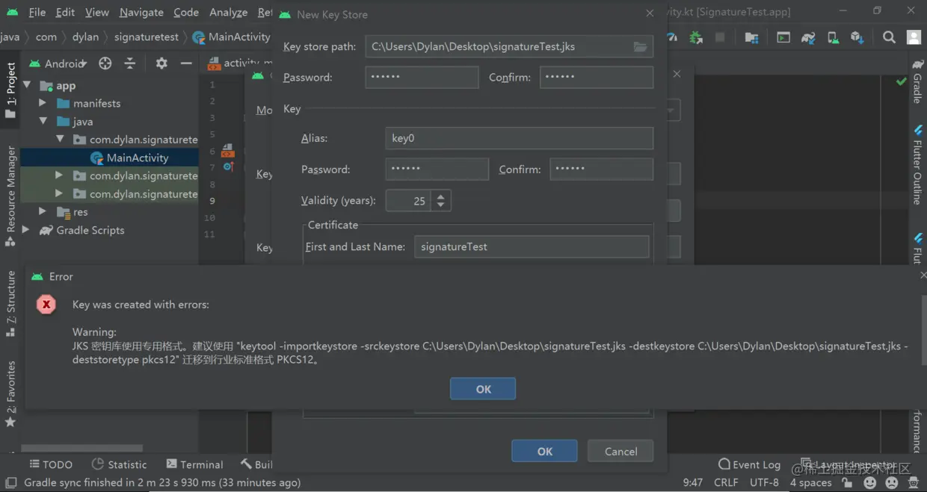Decrease validity years stepper down arrow
This screenshot has width=927, height=492.
click(441, 205)
